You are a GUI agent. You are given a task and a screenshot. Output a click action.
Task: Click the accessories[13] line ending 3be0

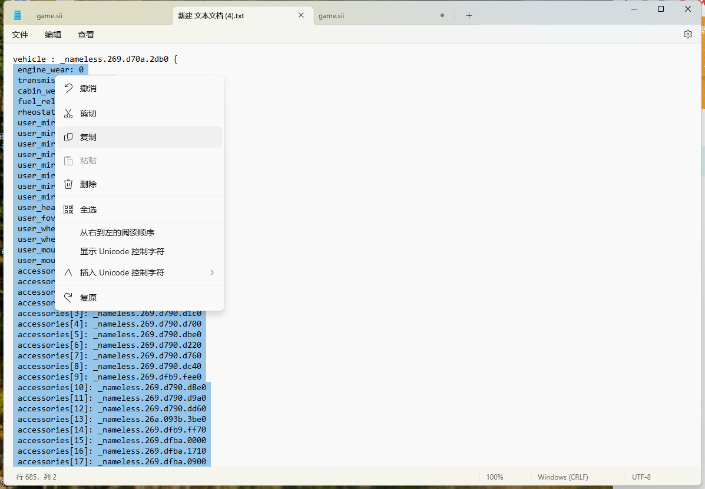coord(112,419)
